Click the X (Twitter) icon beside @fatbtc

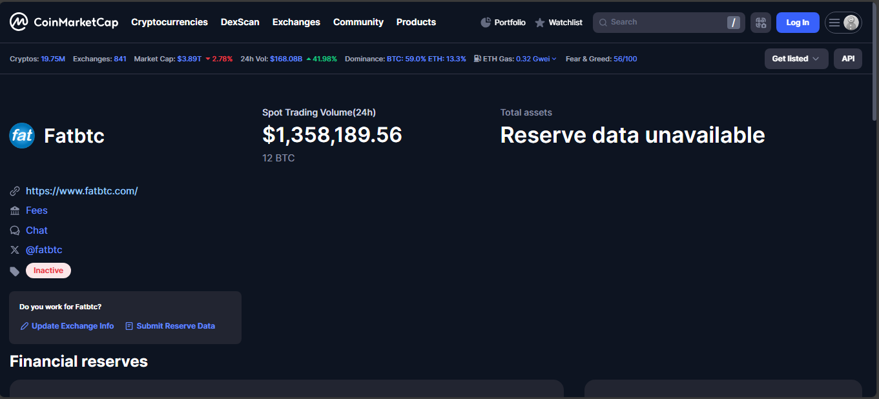point(15,250)
